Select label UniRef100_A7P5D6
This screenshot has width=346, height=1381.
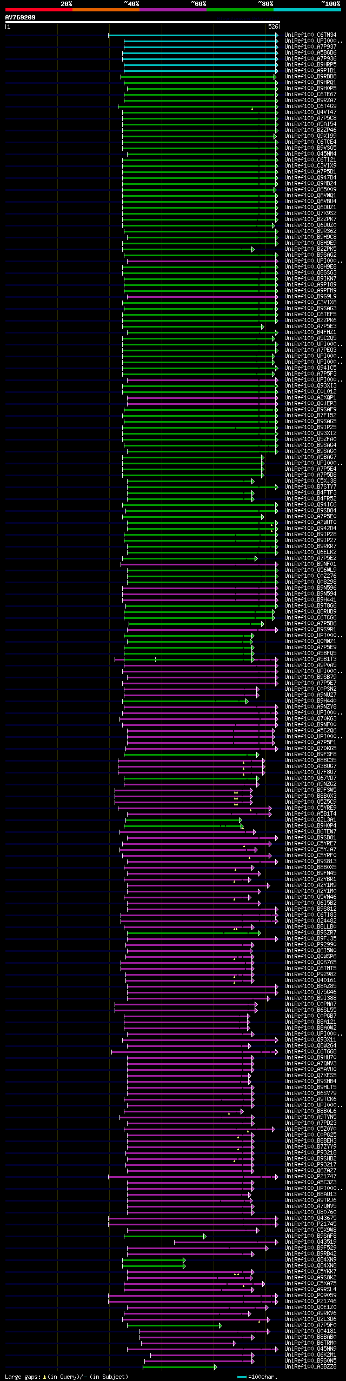310,624
